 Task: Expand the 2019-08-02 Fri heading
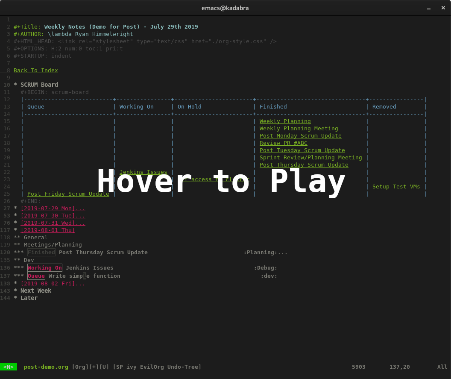53,283
